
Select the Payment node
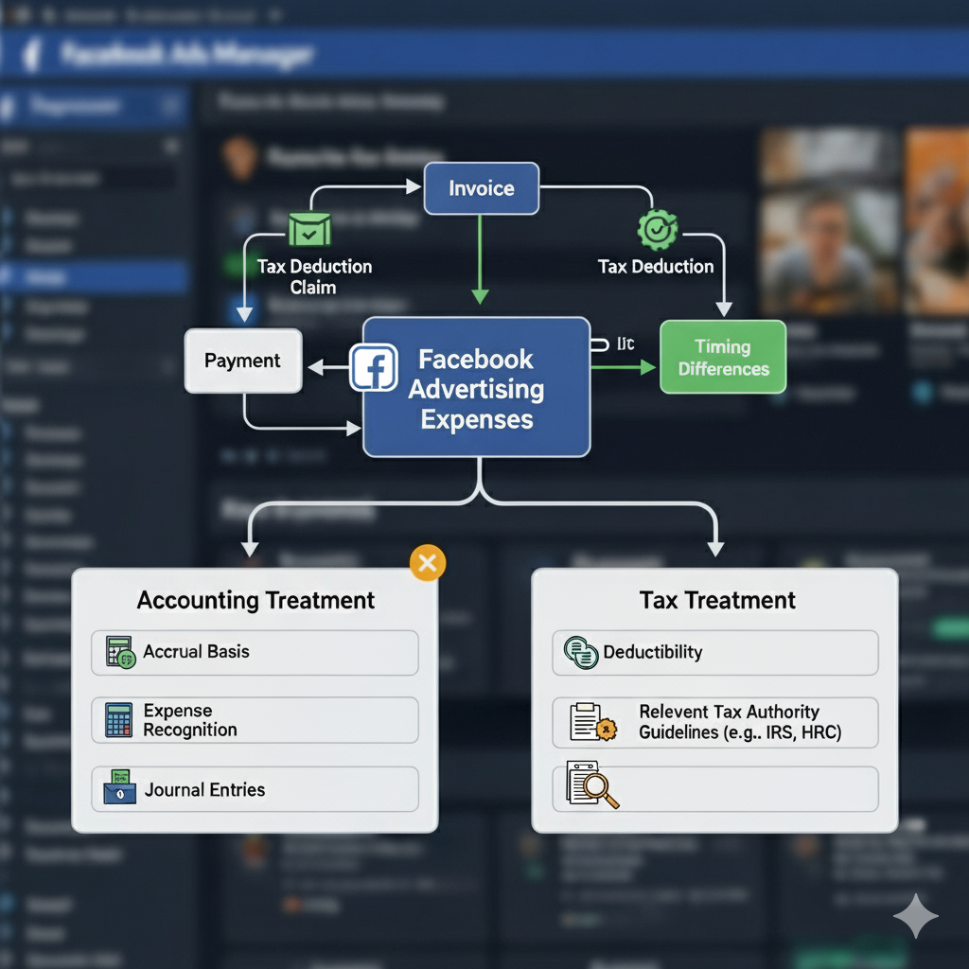tap(243, 361)
